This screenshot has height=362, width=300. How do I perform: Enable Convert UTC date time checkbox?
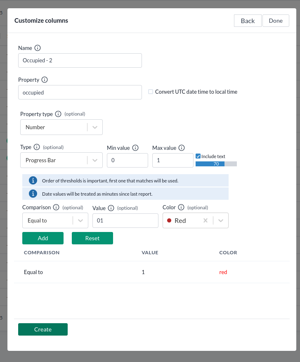(151, 92)
